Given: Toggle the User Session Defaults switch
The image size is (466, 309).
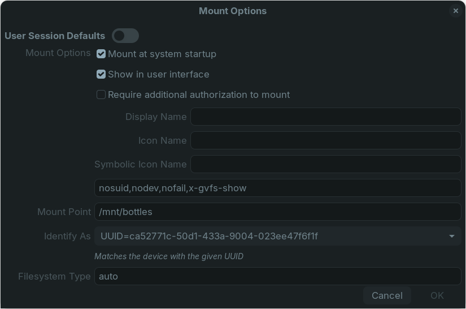Looking at the screenshot, I should 125,36.
